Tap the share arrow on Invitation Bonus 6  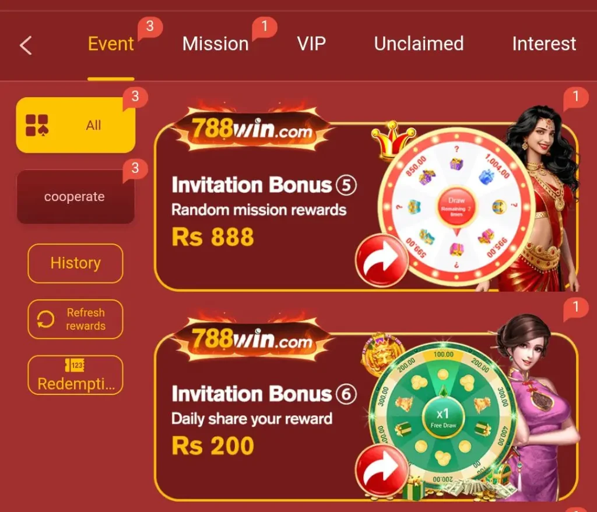pos(381,471)
